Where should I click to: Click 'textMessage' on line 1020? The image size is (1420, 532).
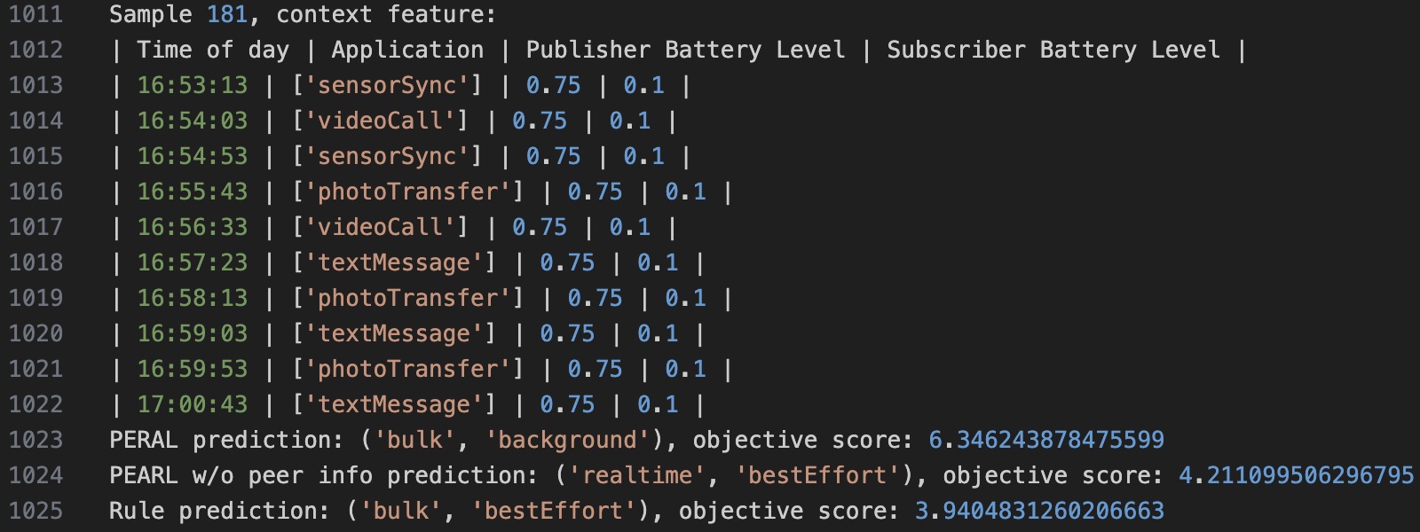[394, 333]
